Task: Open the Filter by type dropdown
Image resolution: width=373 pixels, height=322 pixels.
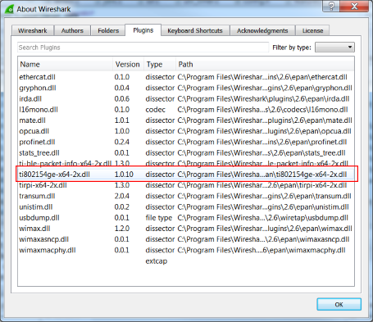Action: click(334, 48)
